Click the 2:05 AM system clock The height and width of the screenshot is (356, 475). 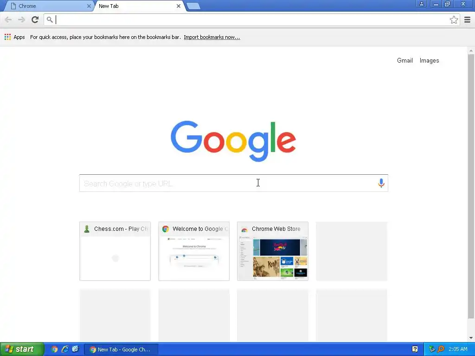click(x=458, y=349)
